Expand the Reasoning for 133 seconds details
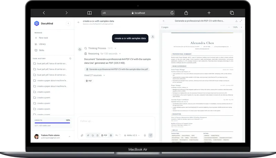 coord(102,54)
